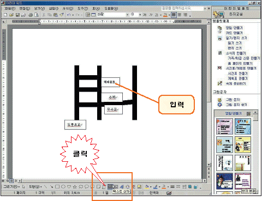Click the Print icon in the toolbar
The width and height of the screenshot is (262, 201).
click(x=31, y=15)
